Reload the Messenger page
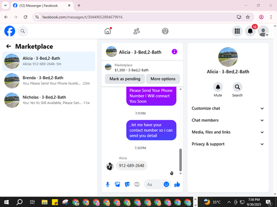This screenshot has width=277, height=207. pos(25,17)
